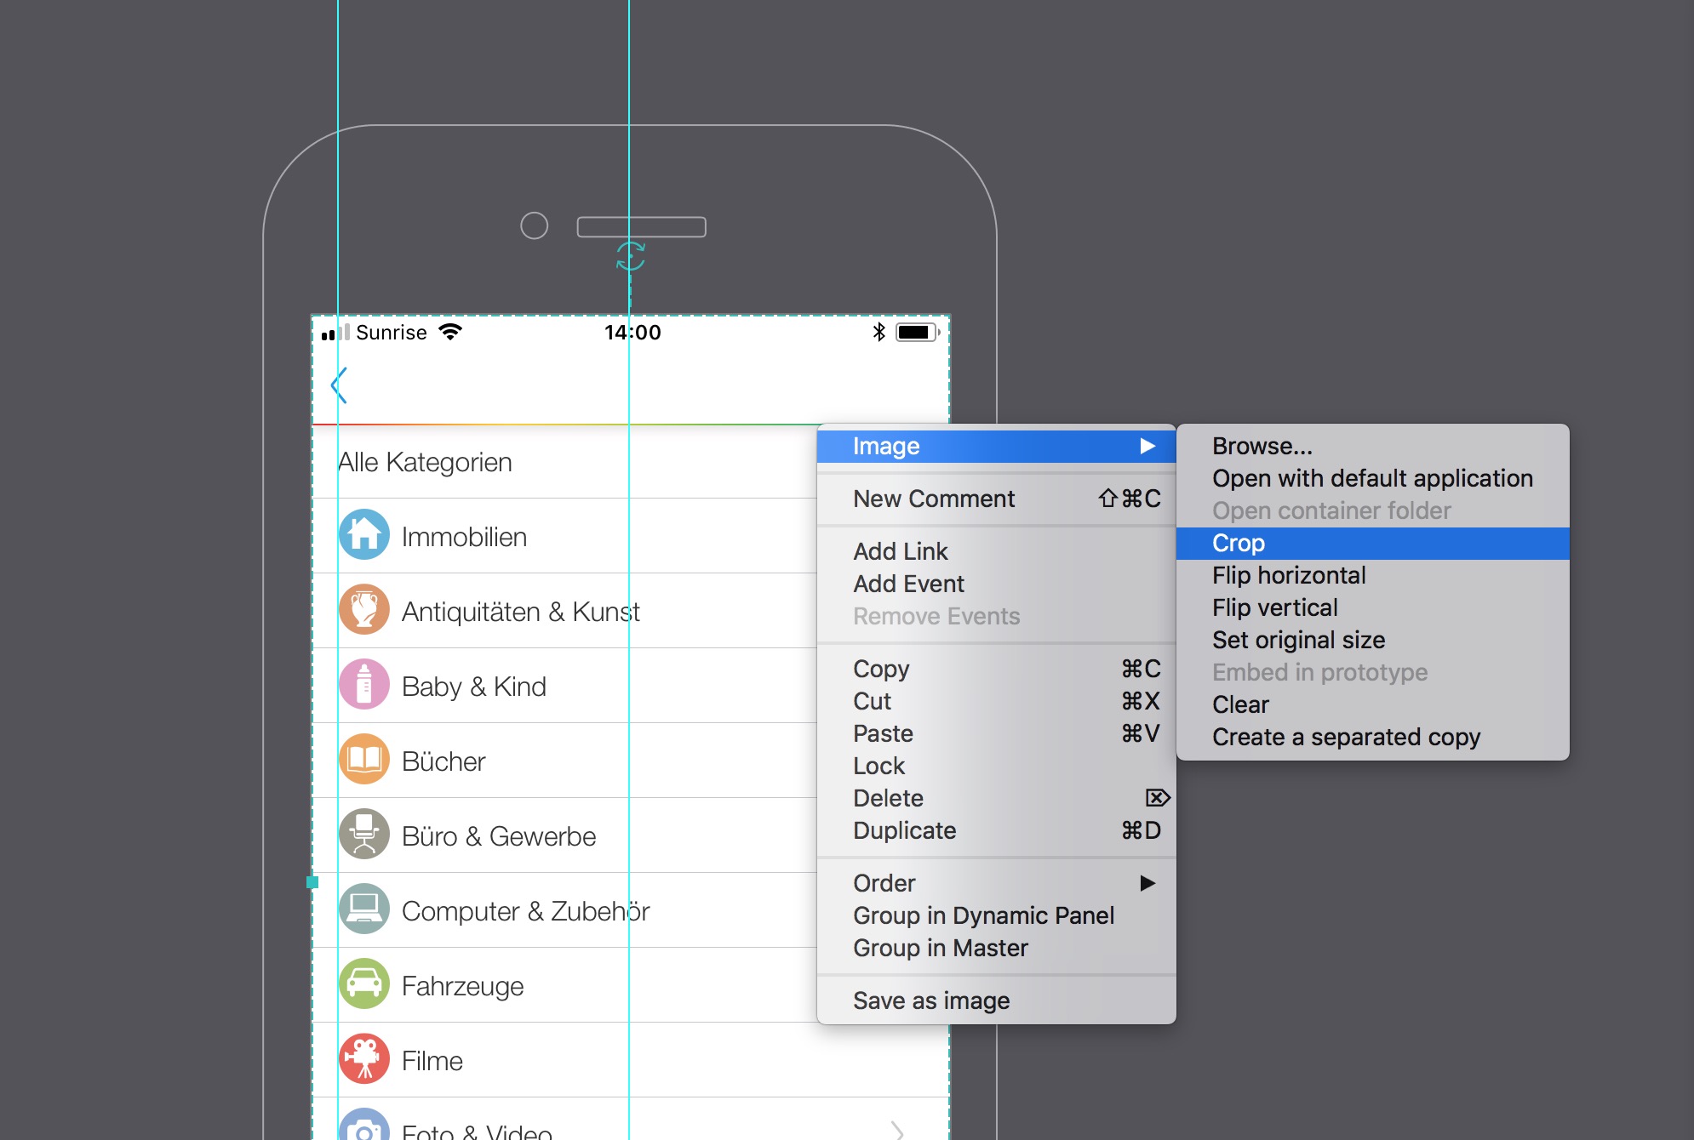1694x1140 pixels.
Task: Click the Bücher open book icon
Action: click(364, 760)
